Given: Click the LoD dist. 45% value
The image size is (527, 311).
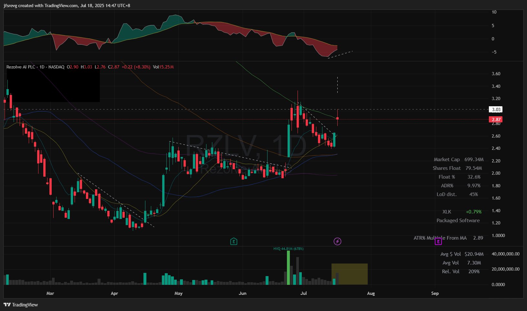Looking at the screenshot, I should pyautogui.click(x=474, y=194).
